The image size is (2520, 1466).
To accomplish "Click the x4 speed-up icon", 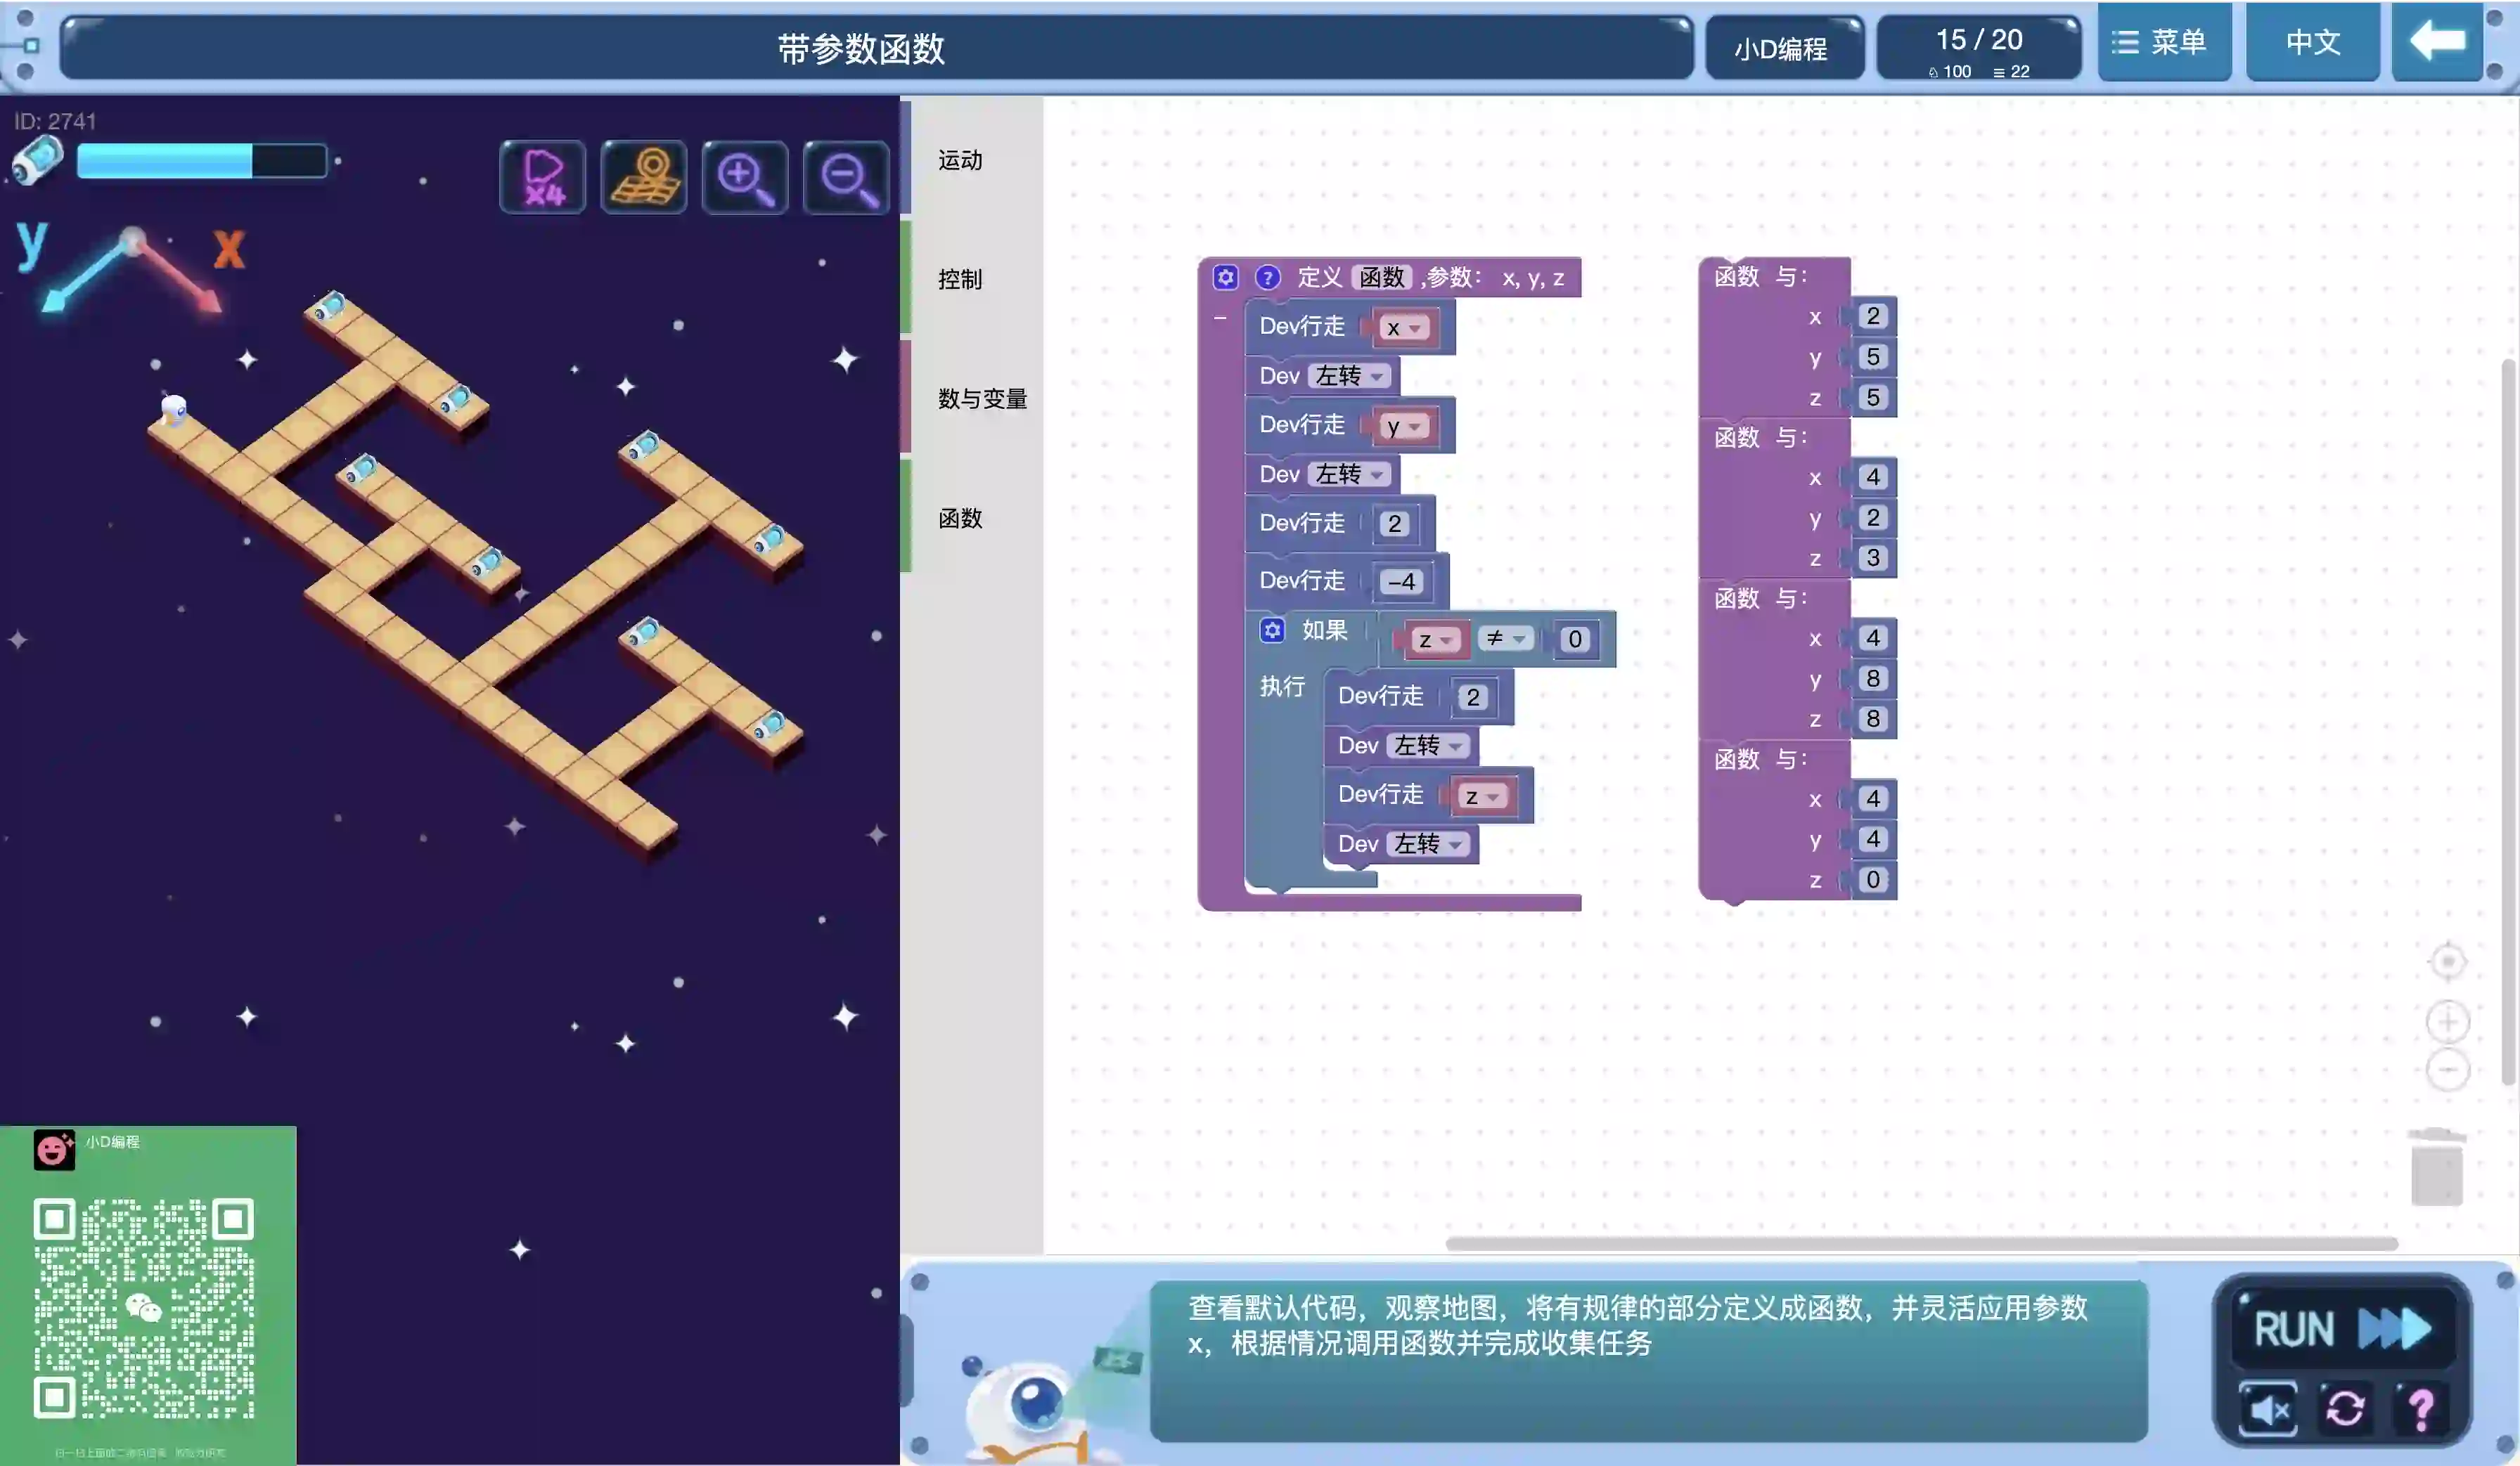I will (542, 177).
